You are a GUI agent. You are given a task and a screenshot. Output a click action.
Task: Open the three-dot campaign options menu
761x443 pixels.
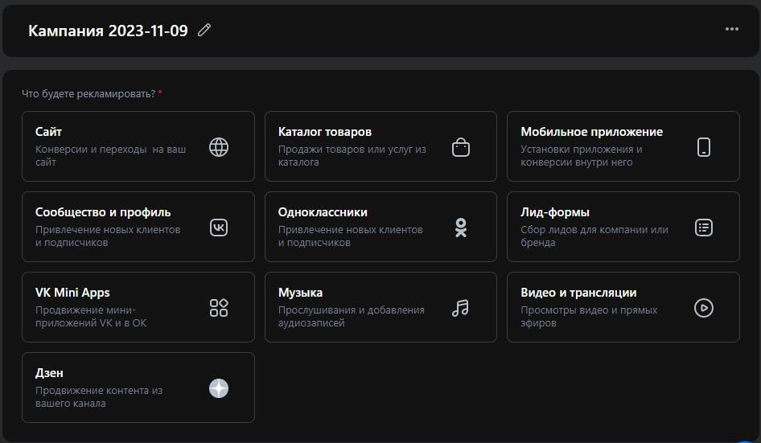[731, 29]
